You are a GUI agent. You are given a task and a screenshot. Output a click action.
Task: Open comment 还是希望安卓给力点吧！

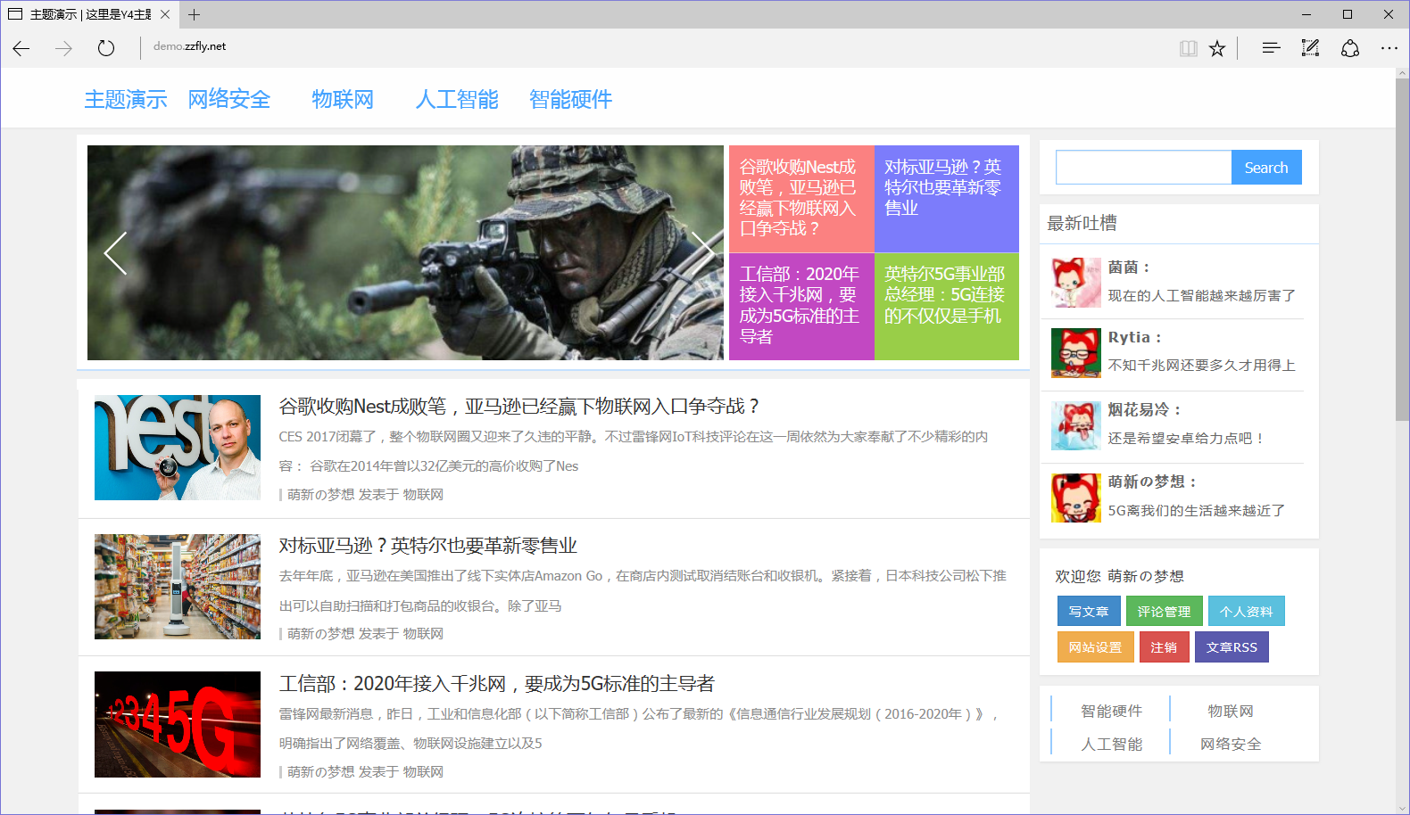click(x=1187, y=438)
